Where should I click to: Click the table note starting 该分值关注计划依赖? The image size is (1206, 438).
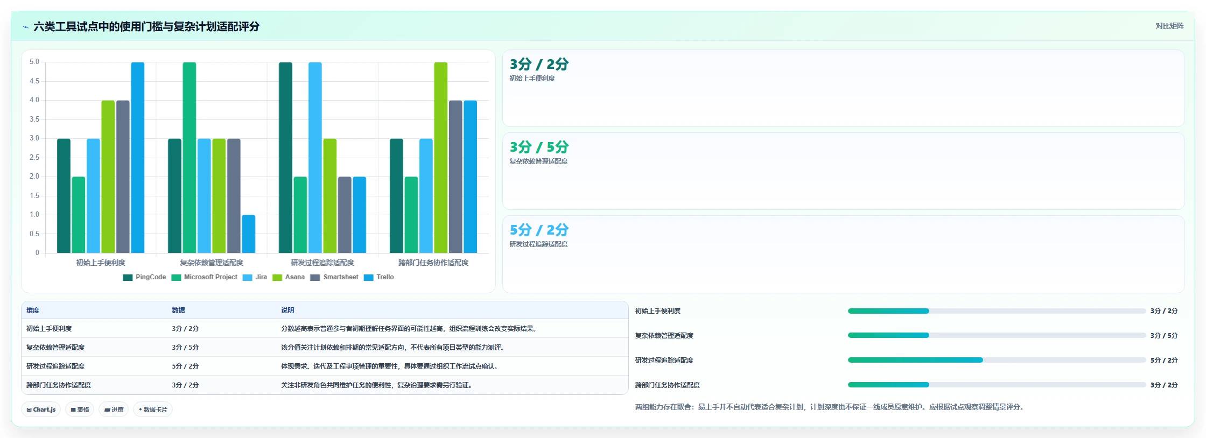394,348
